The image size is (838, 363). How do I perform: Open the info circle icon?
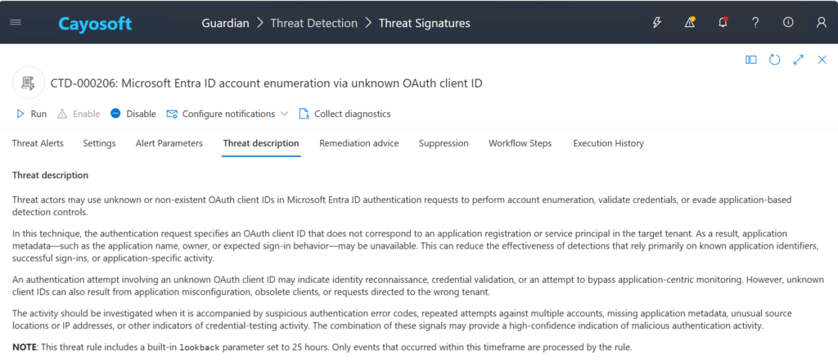[x=788, y=22]
